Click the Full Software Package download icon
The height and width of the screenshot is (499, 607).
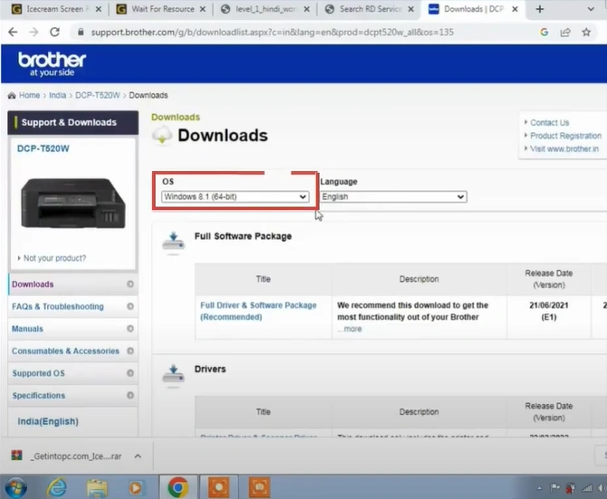pyautogui.click(x=172, y=242)
